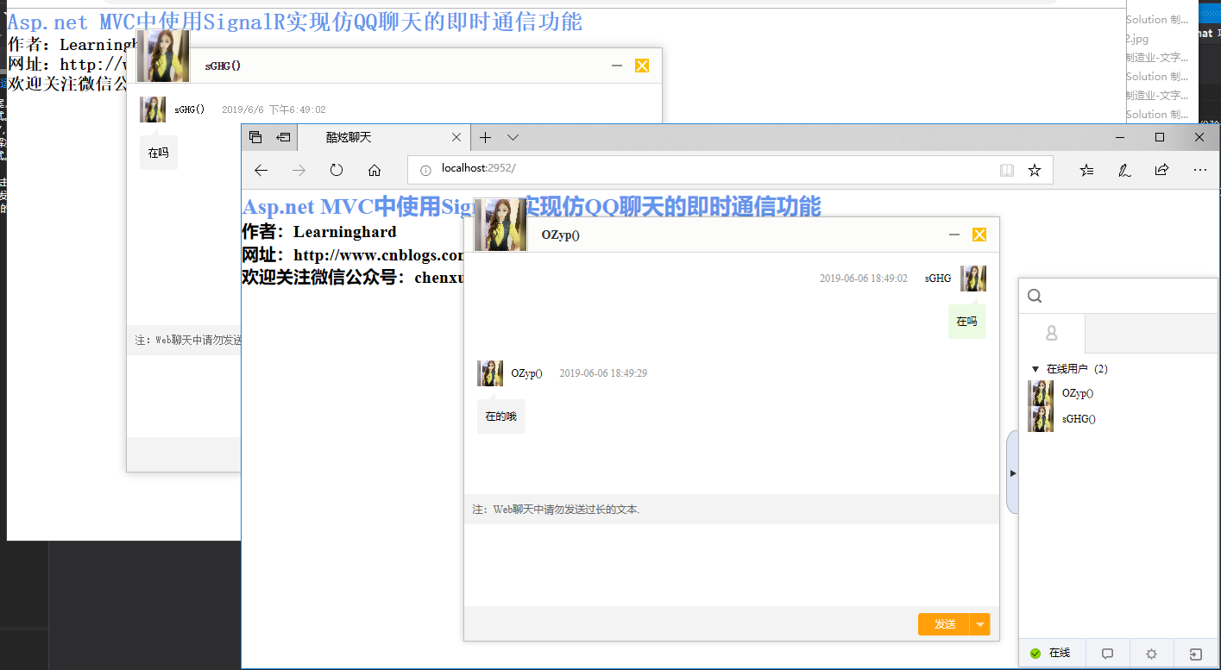Collapse the 在线用户 group triangle
Image resolution: width=1221 pixels, height=670 pixels.
[x=1035, y=369]
